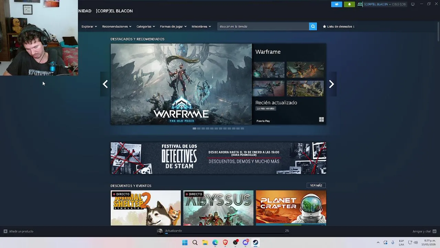Click the VER MÁS button

click(x=316, y=186)
